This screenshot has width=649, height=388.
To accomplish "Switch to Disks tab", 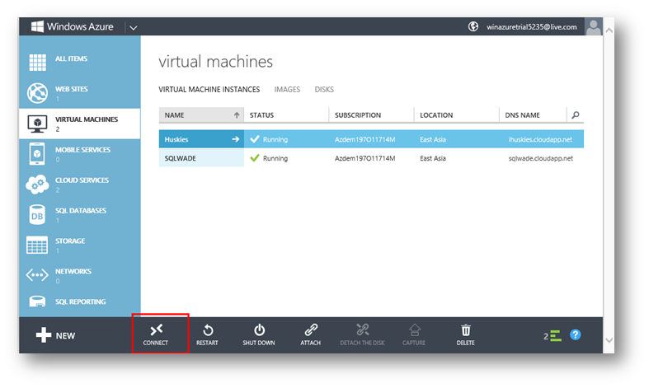I will [x=324, y=89].
